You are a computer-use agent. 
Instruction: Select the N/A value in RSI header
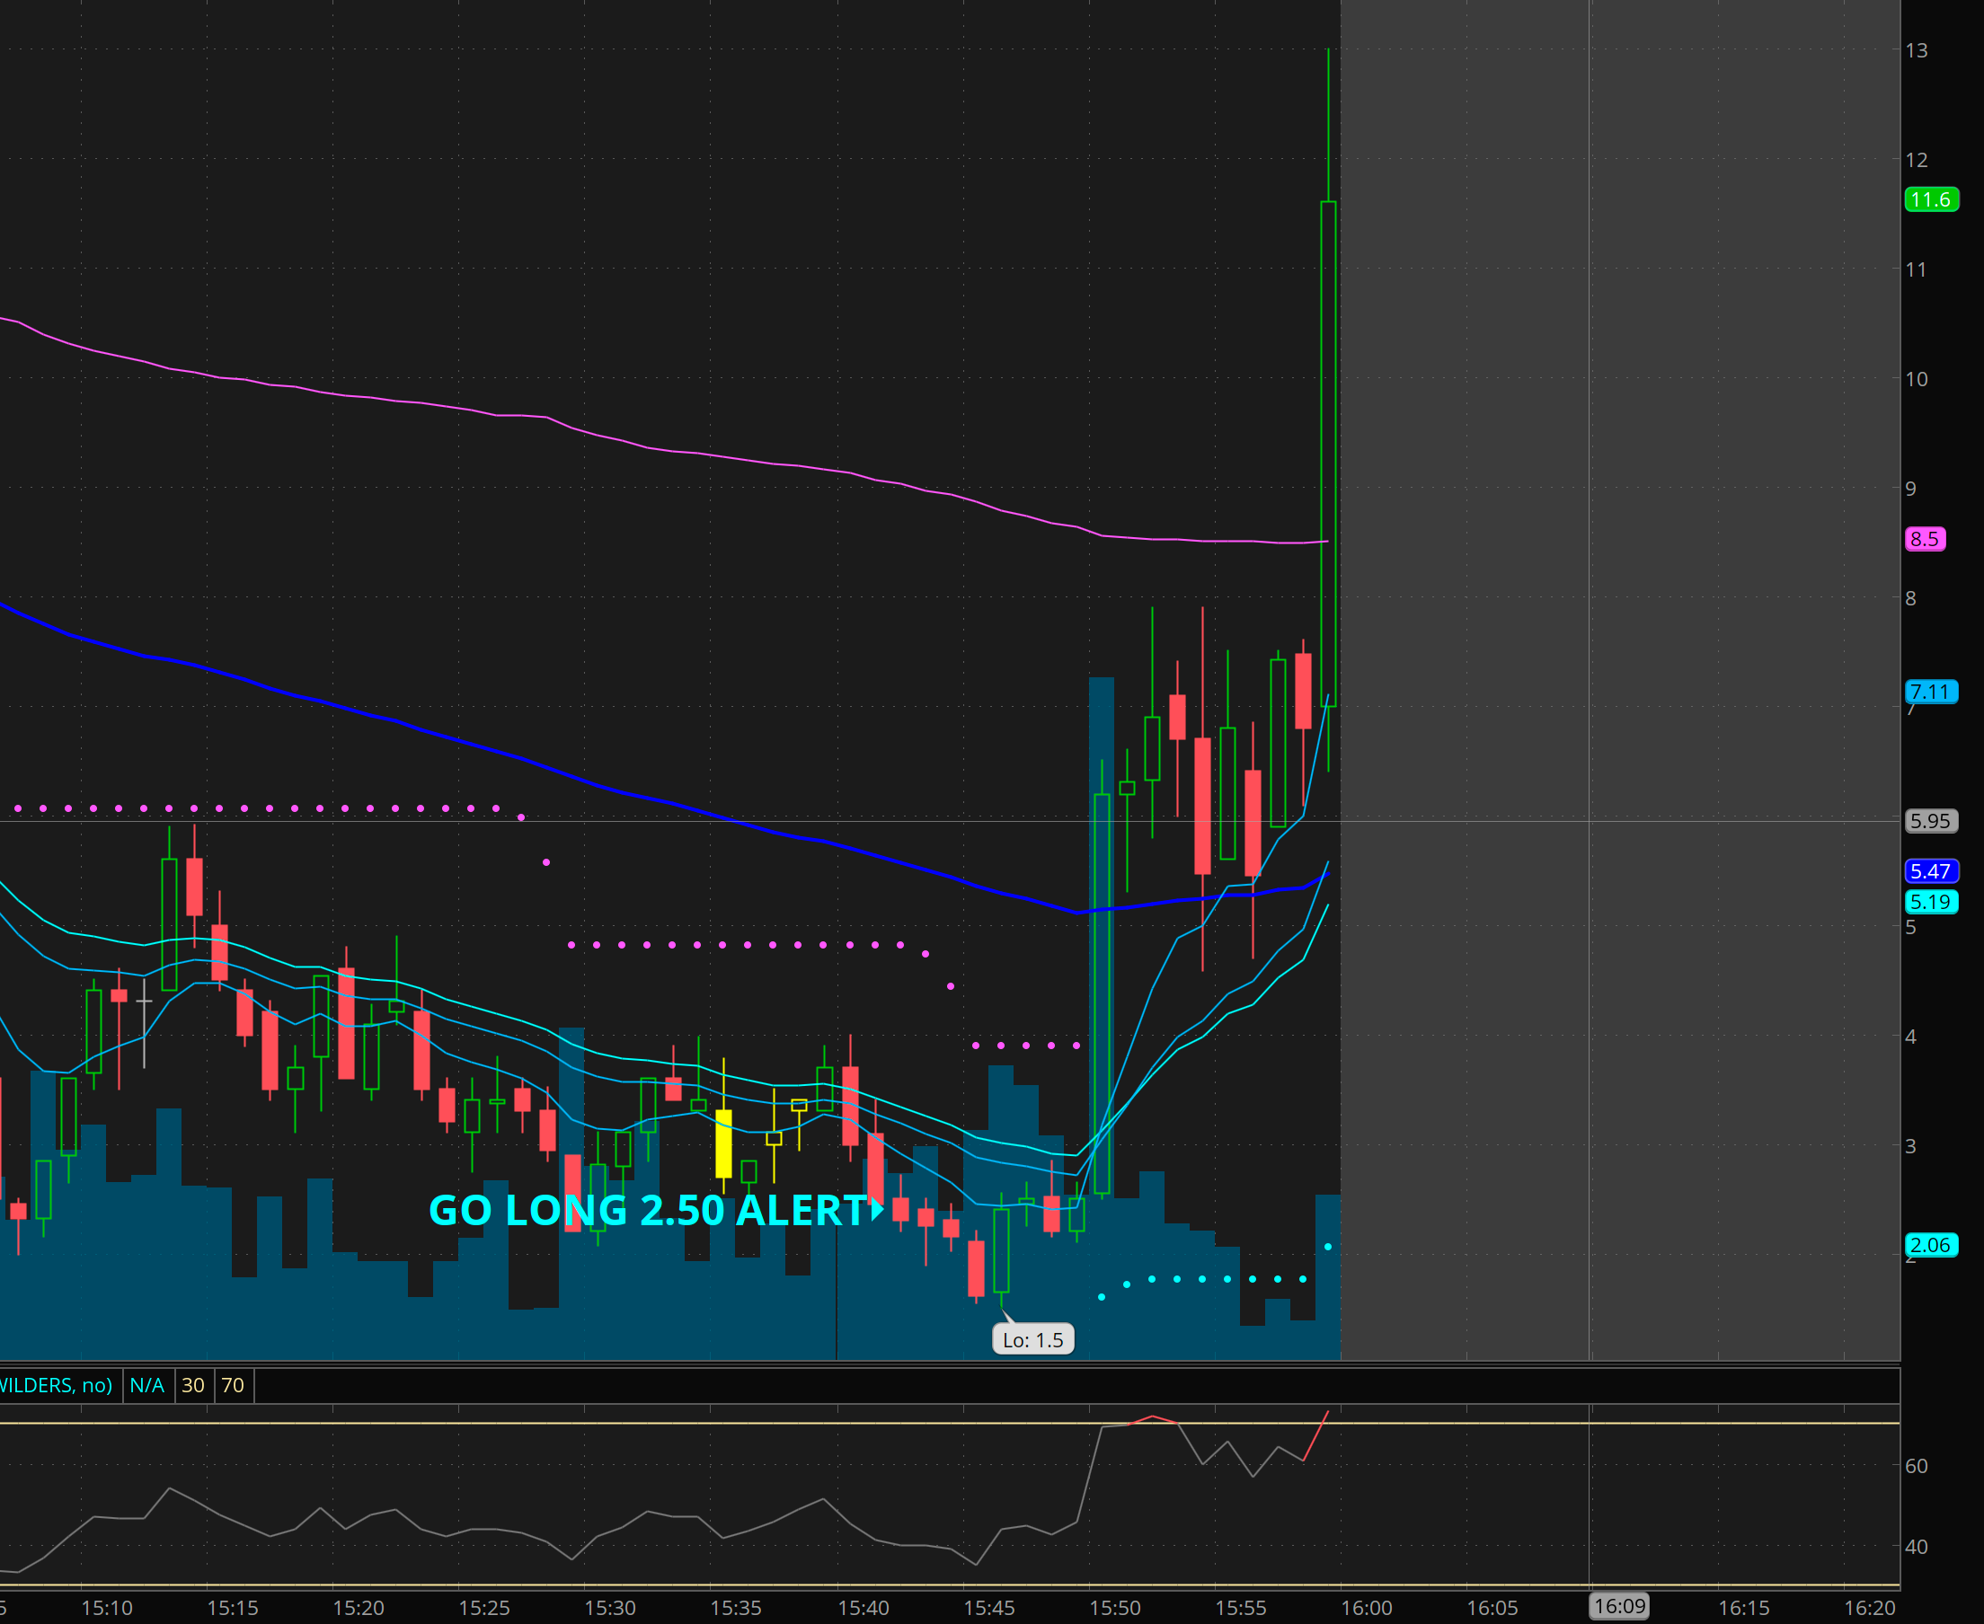pyautogui.click(x=147, y=1385)
